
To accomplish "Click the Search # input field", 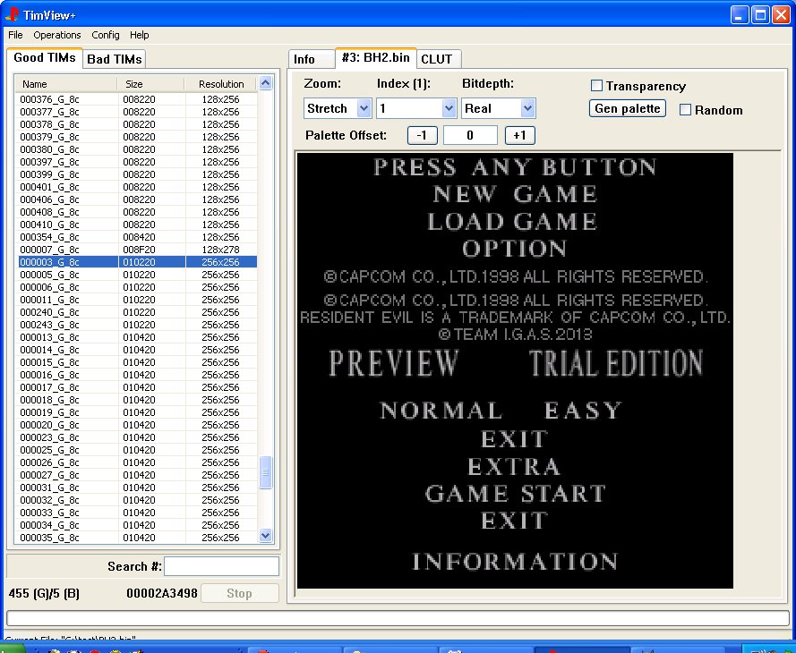I will tap(221, 566).
